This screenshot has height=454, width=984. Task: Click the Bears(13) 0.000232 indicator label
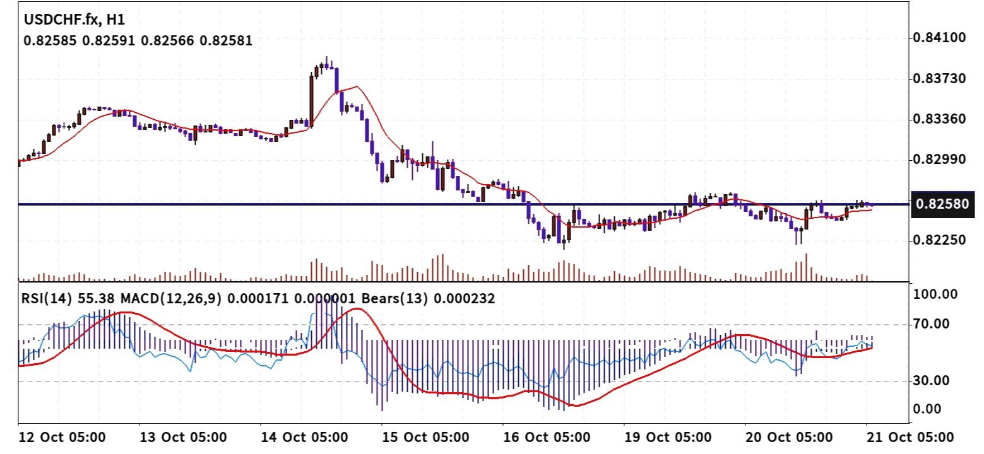[428, 298]
